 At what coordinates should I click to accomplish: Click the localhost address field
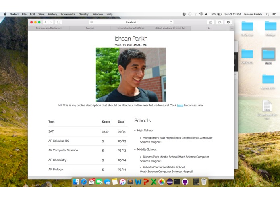coord(131,22)
